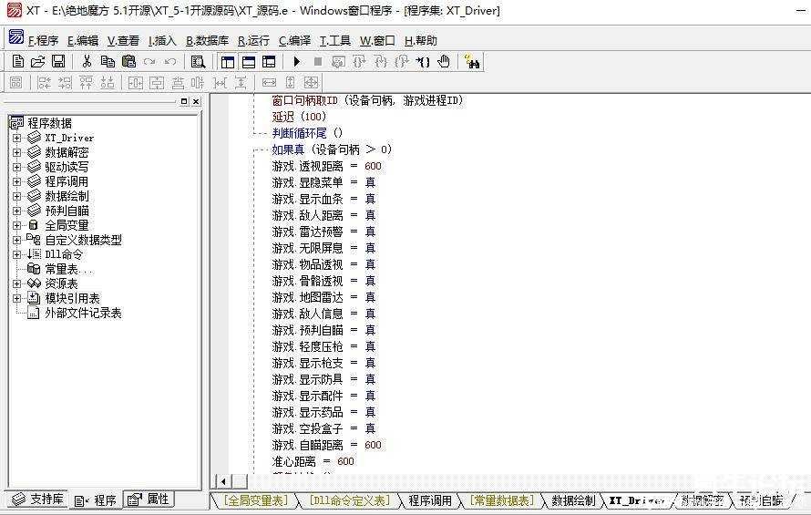Toggle the work pane display toolbar button

click(228, 62)
